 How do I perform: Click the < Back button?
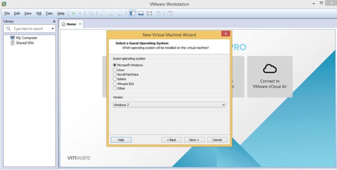coord(171,140)
